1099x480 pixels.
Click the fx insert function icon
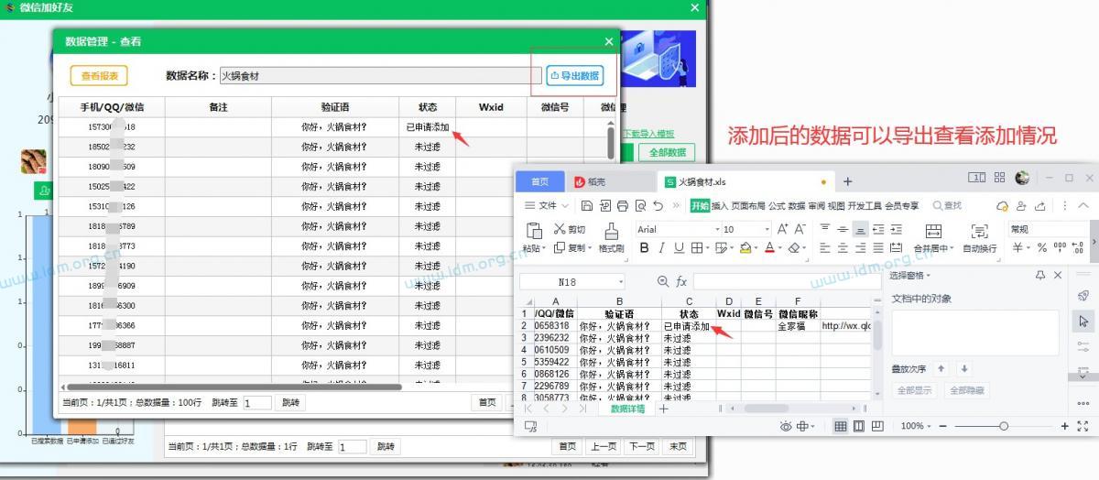click(680, 282)
